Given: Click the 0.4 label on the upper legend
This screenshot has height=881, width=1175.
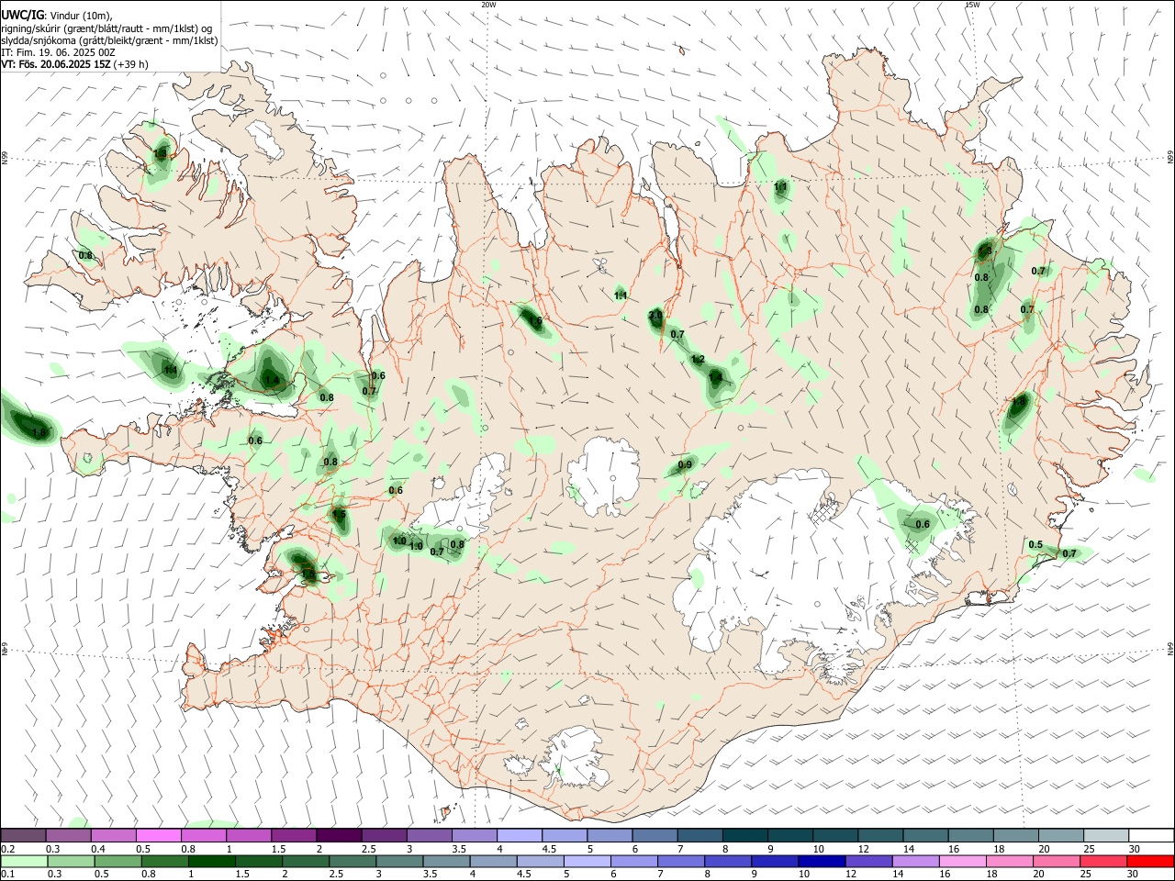Looking at the screenshot, I should point(98,849).
